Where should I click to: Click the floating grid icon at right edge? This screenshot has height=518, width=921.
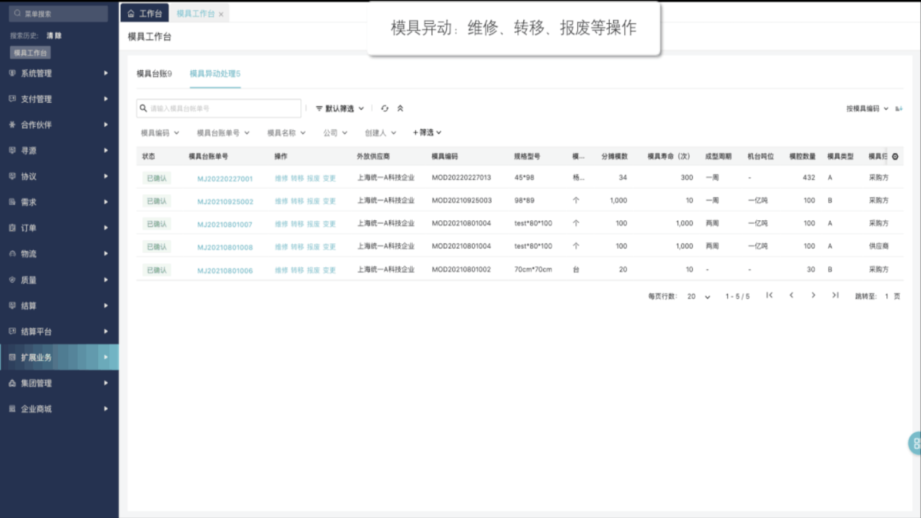[916, 443]
